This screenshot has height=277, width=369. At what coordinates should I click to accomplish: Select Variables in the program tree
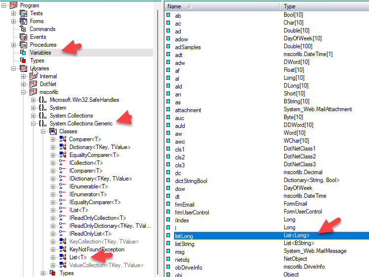(x=40, y=53)
